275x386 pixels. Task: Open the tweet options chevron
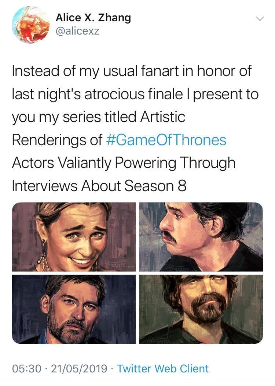[259, 19]
